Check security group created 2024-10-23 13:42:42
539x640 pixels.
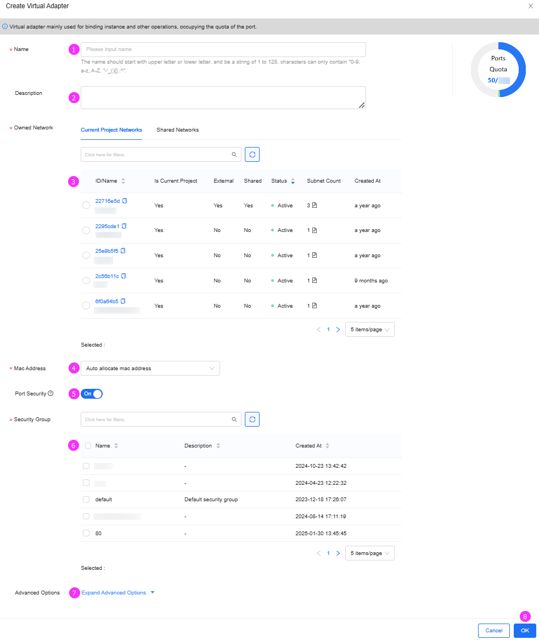point(86,466)
